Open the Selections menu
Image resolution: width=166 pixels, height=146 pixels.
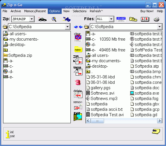(80, 11)
